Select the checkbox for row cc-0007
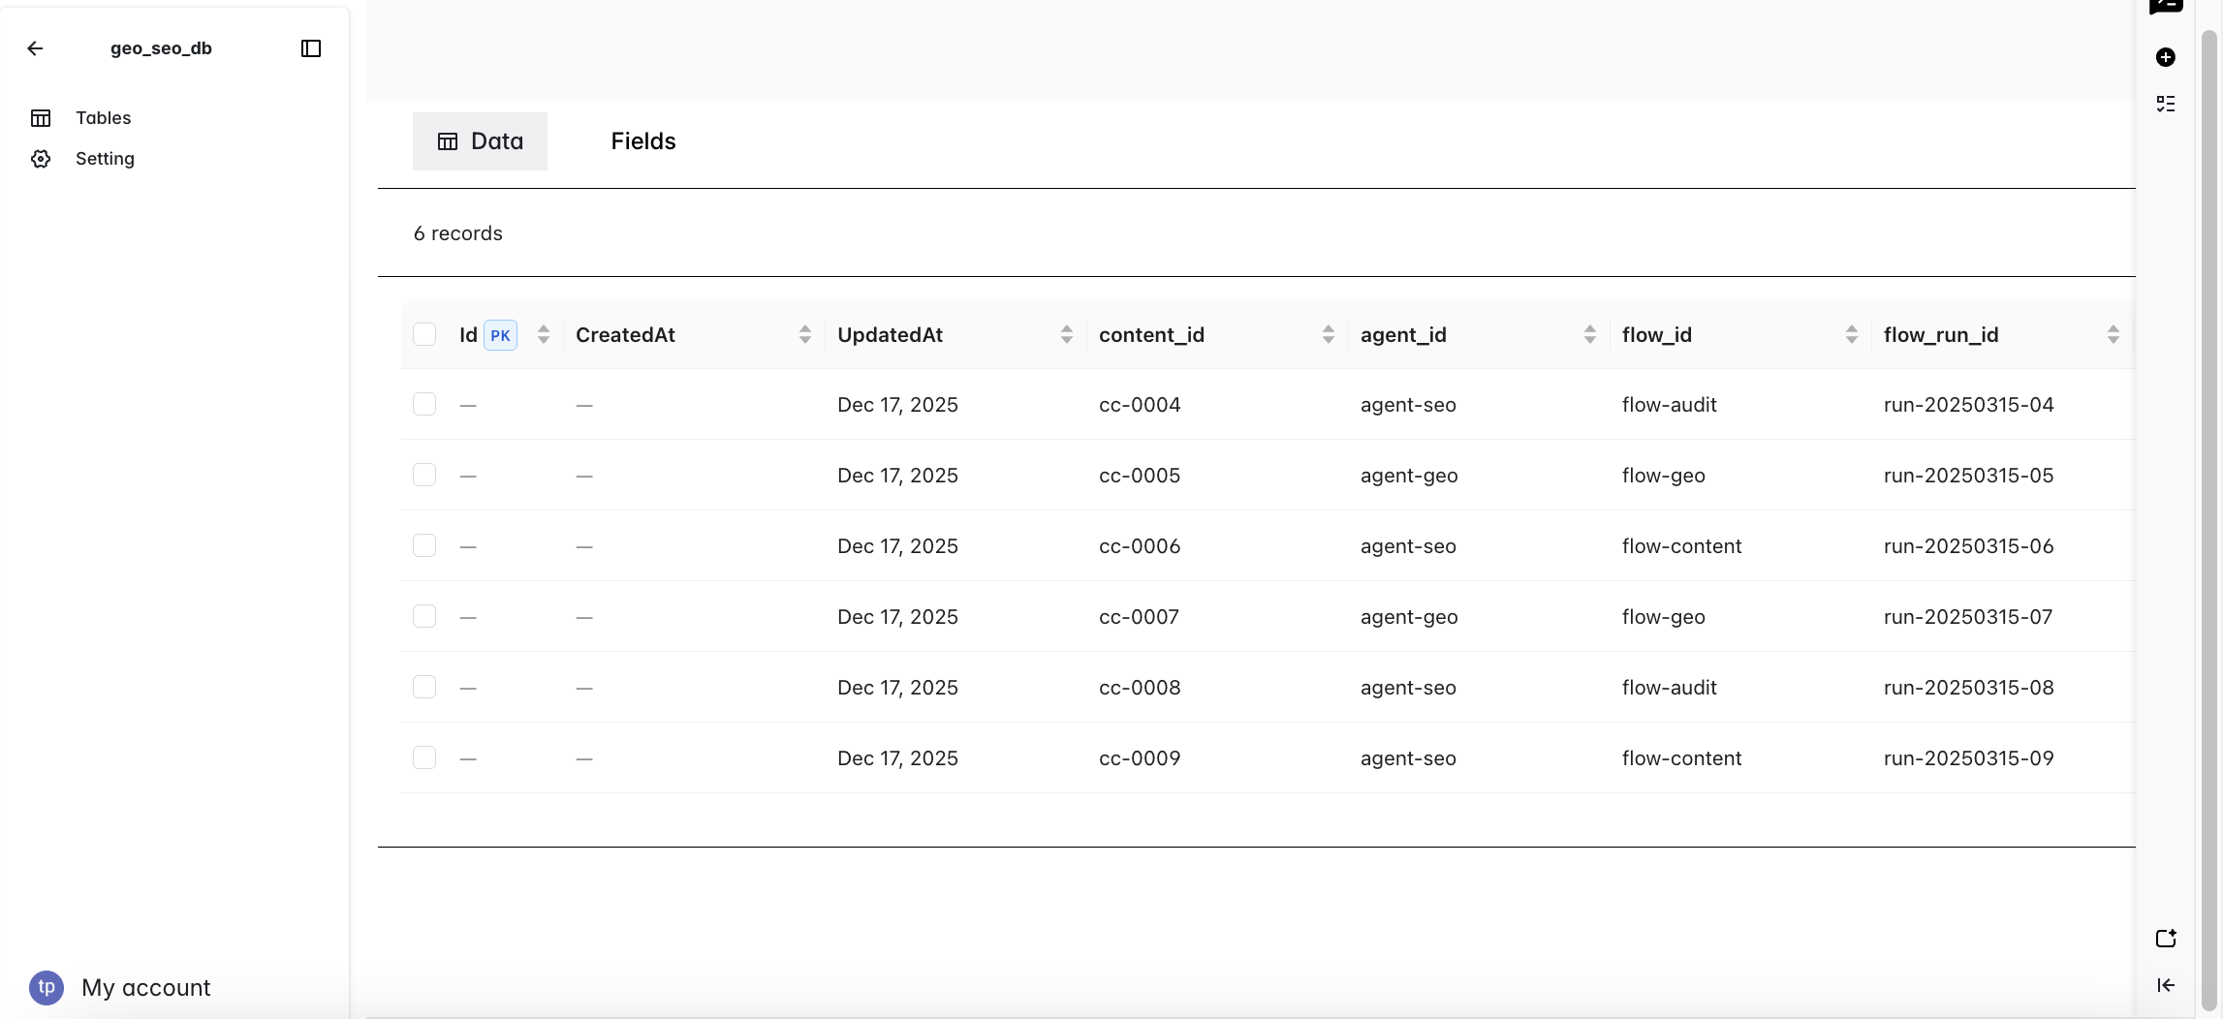 pos(424,616)
